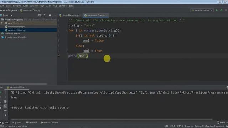The width and height of the screenshot is (228, 128).
Task: Hide the Project panel with minus icon
Action: coord(55,15)
